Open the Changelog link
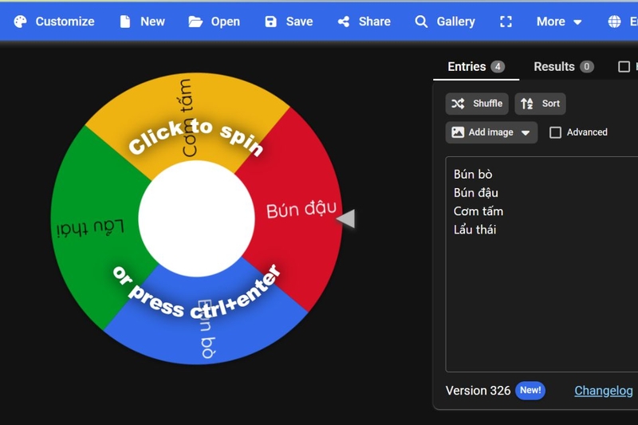Viewport: 638px width, 425px height. [x=604, y=391]
